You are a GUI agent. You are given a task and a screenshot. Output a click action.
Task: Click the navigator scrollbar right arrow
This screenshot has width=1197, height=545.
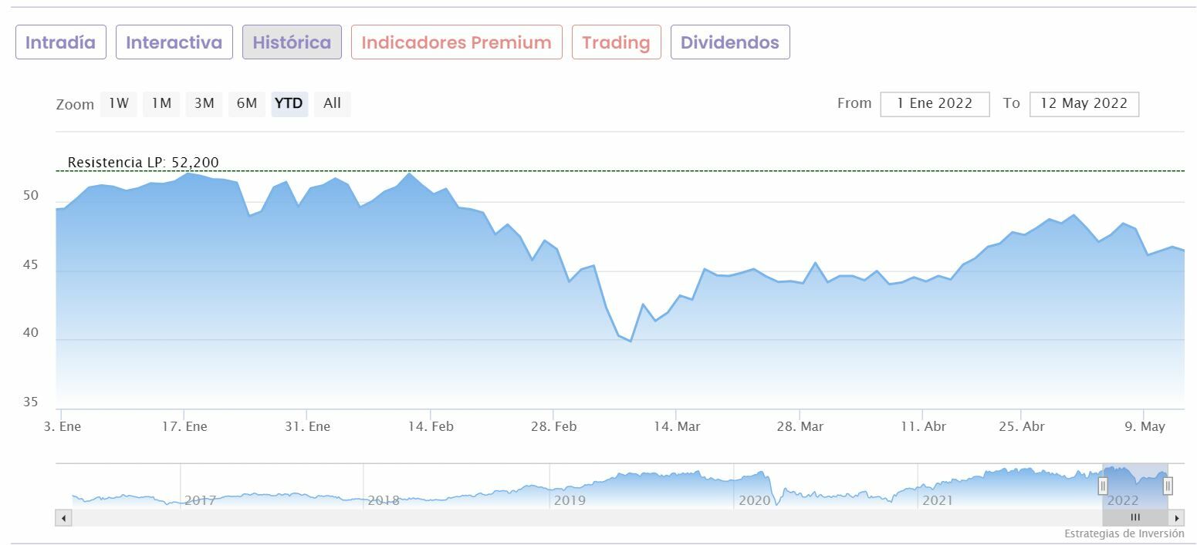coord(1177,518)
